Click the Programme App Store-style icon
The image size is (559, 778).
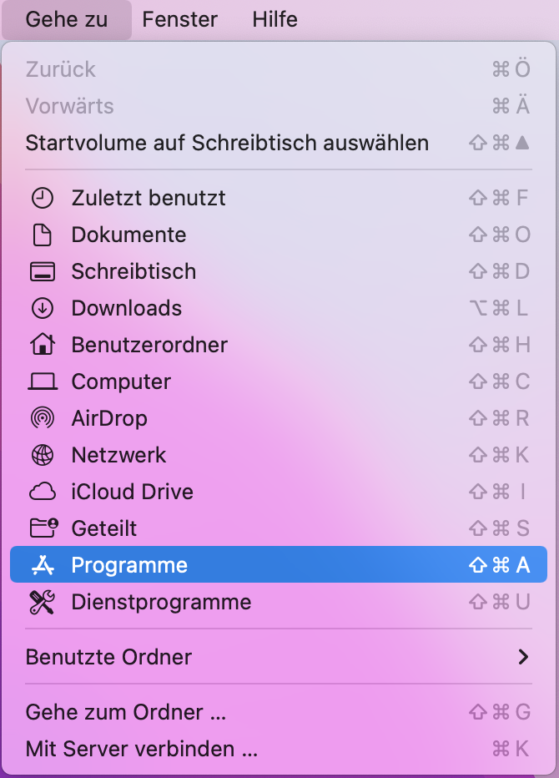pos(42,565)
